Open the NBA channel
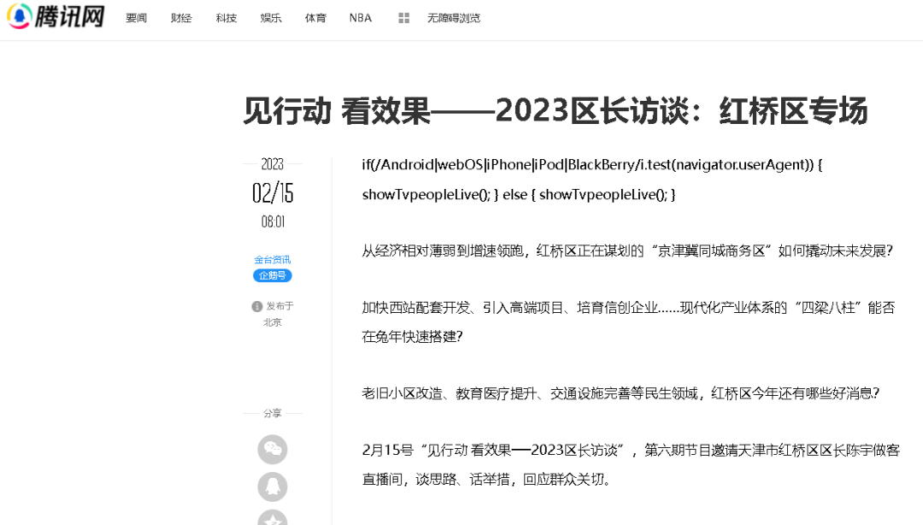923x525 pixels. (x=360, y=17)
